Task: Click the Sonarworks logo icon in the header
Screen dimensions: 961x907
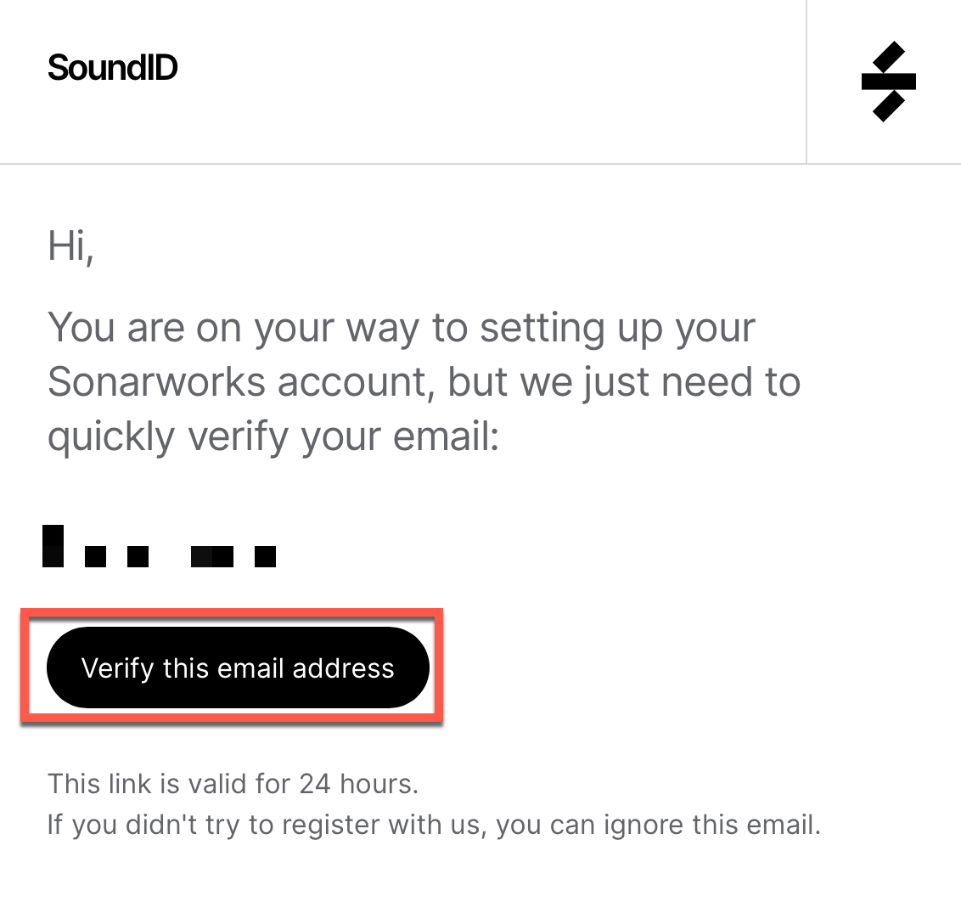Action: pyautogui.click(x=888, y=82)
